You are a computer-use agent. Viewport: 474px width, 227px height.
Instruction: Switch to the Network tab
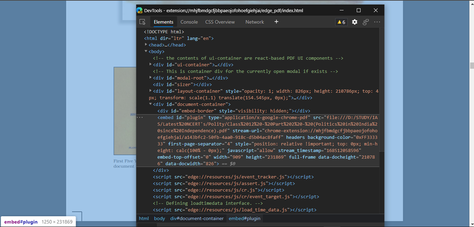tap(255, 22)
